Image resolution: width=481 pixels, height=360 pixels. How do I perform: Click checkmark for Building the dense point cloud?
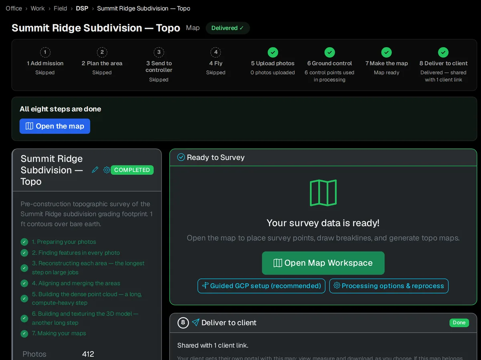tap(24, 298)
